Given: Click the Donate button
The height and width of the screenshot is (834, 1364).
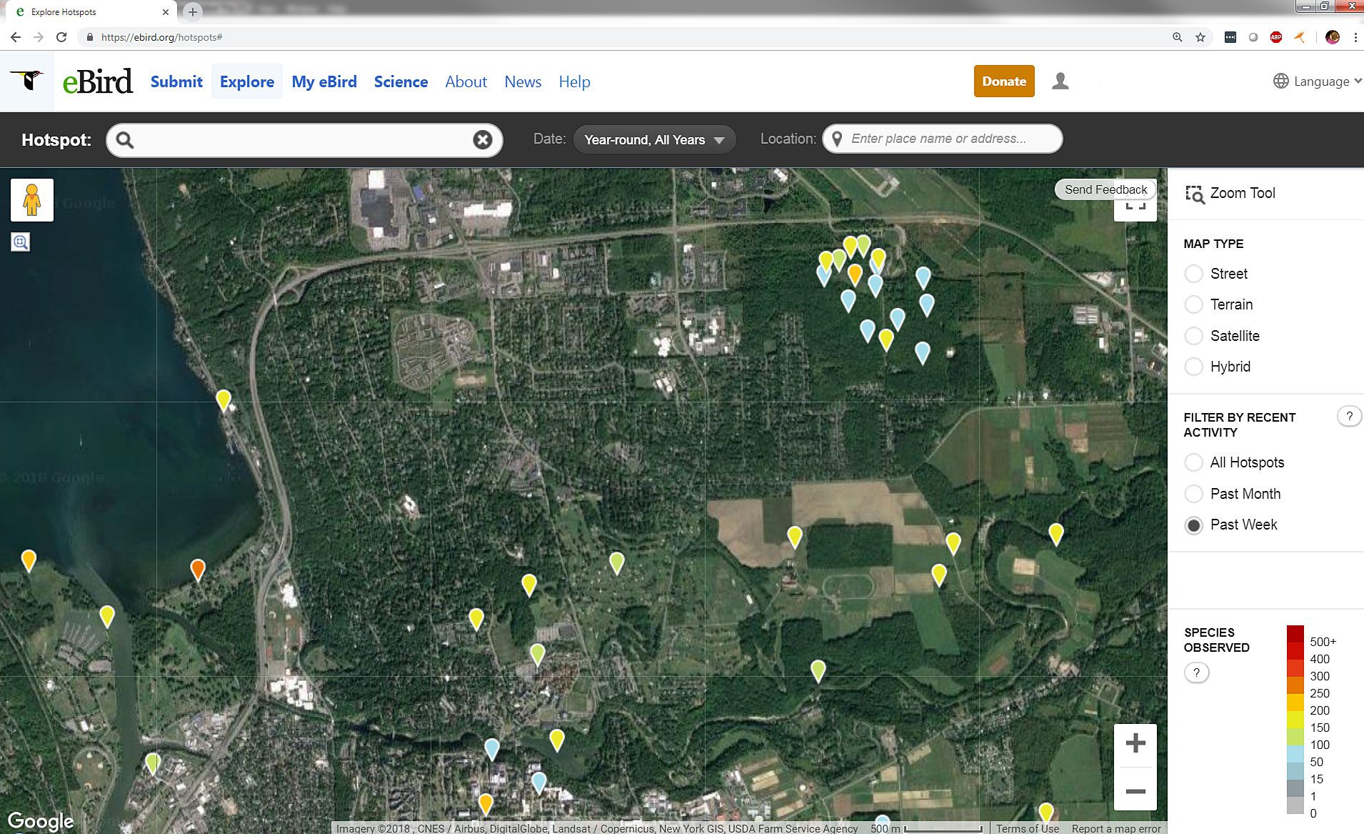Looking at the screenshot, I should 1003,81.
